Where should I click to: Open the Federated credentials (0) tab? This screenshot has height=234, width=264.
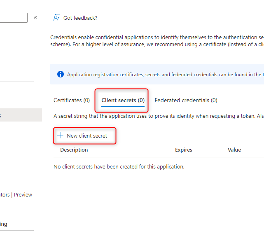[186, 100]
